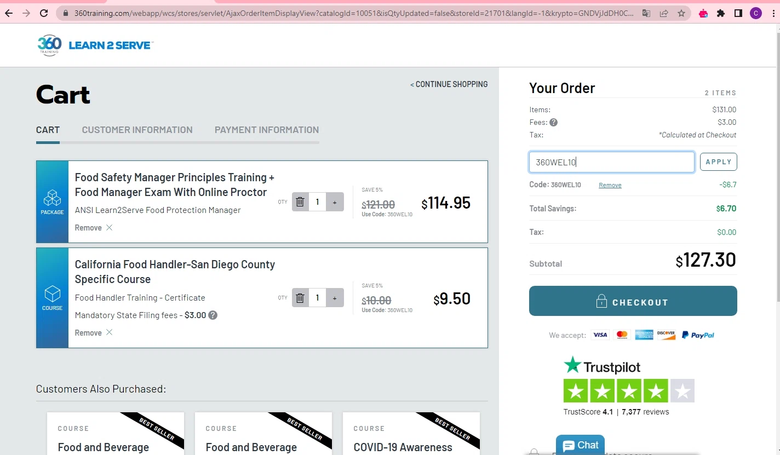The width and height of the screenshot is (780, 455).
Task: Click quantity field of California Food Handler course
Action: tap(317, 298)
